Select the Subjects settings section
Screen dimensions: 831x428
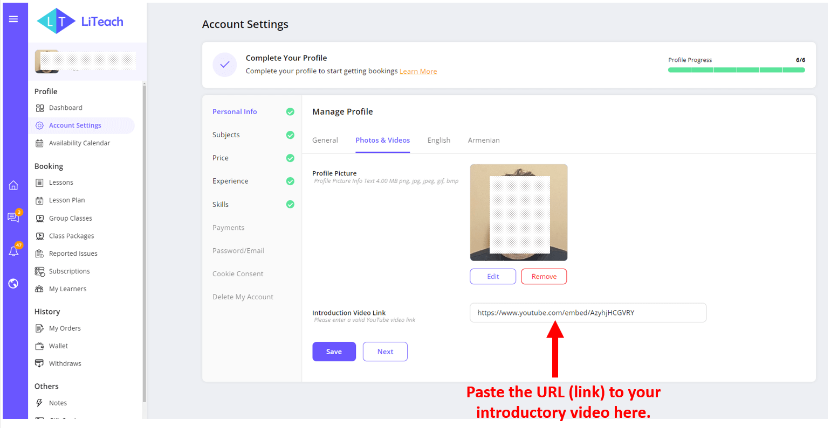[x=226, y=135]
